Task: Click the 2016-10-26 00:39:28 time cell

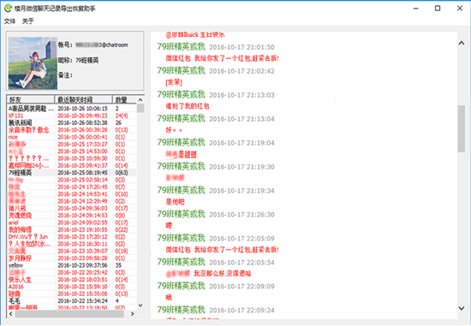Action: [82, 130]
